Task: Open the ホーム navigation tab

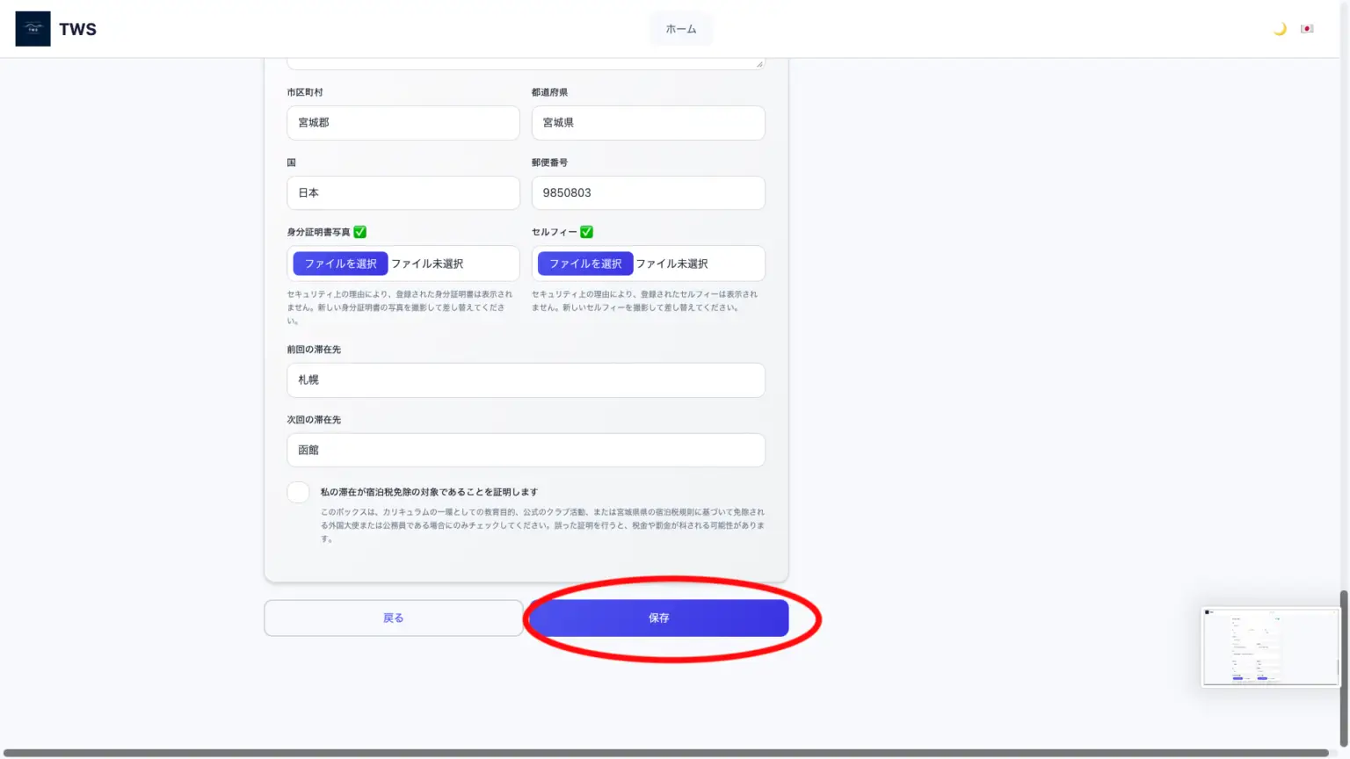Action: click(x=680, y=29)
